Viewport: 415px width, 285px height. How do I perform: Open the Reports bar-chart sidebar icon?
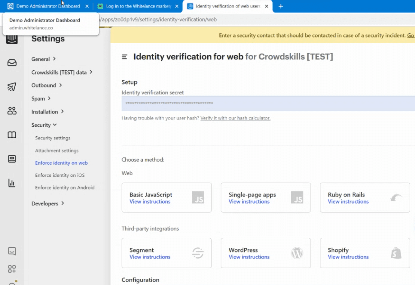point(12,183)
